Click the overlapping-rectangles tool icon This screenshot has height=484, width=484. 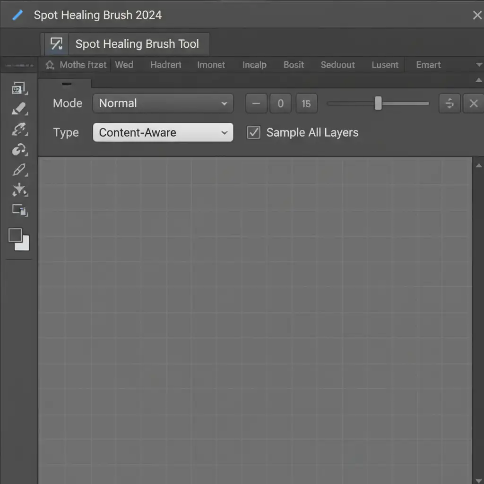[19, 210]
